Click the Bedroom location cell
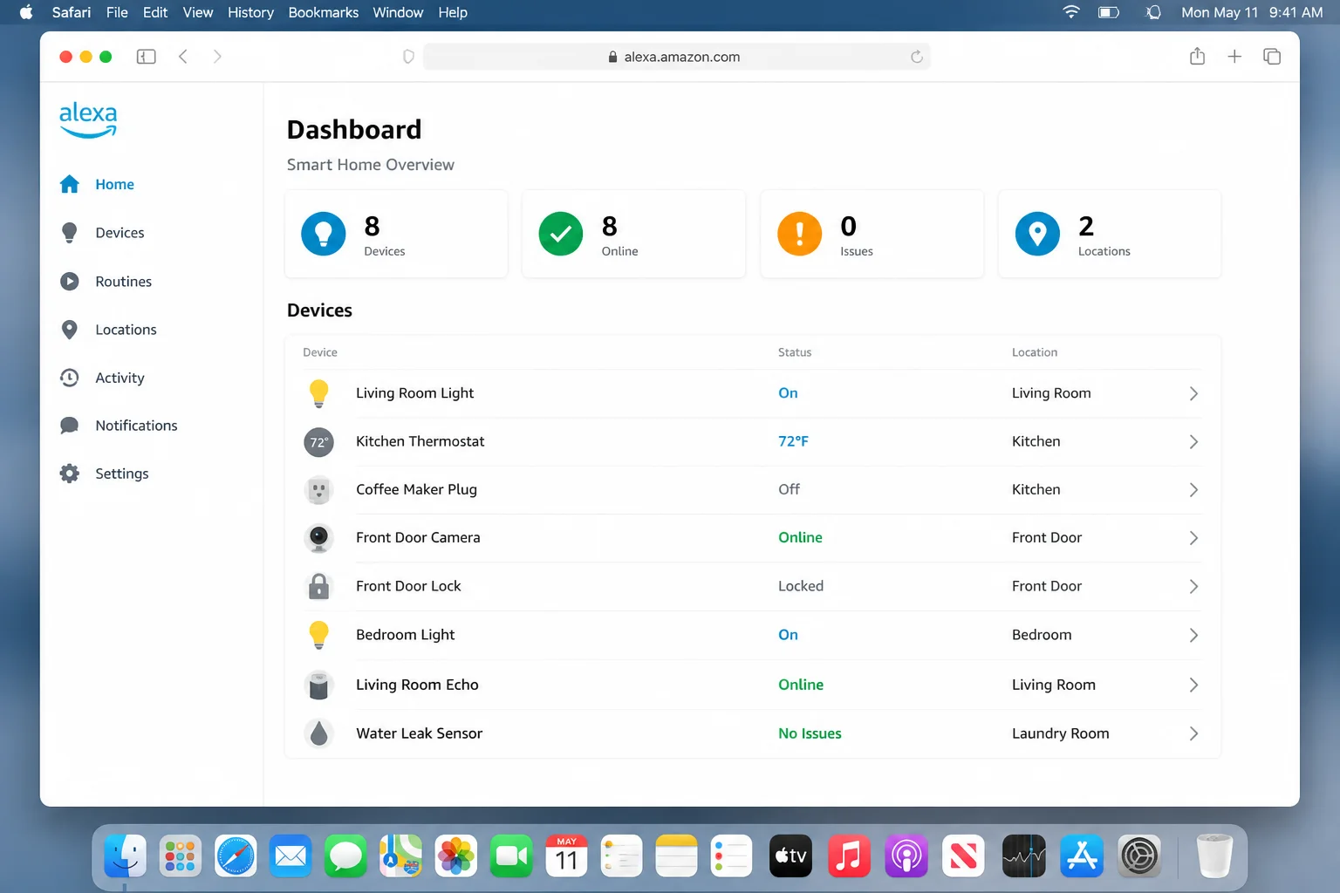This screenshot has height=893, width=1340. pyautogui.click(x=1042, y=635)
